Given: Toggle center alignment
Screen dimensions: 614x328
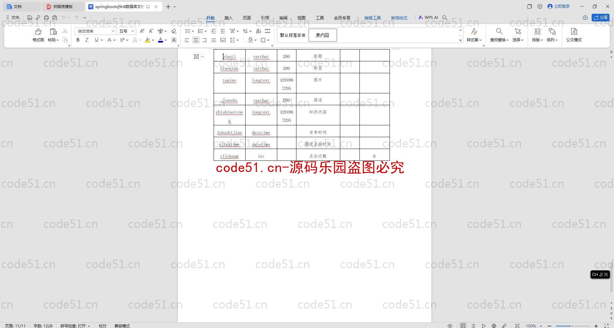Looking at the screenshot, I should click(196, 40).
